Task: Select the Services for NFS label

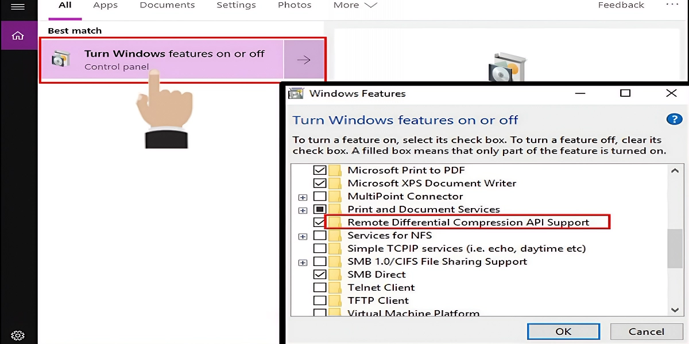Action: click(x=390, y=236)
